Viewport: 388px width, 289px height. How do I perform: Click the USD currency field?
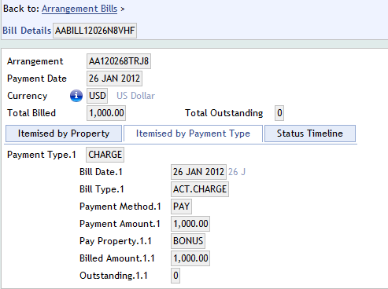pos(97,96)
